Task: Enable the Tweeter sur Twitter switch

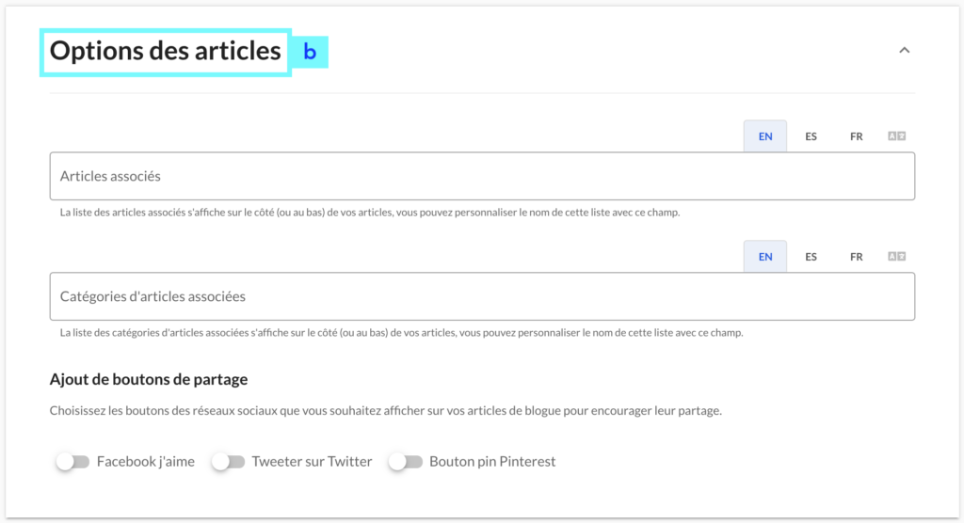Action: (x=228, y=462)
